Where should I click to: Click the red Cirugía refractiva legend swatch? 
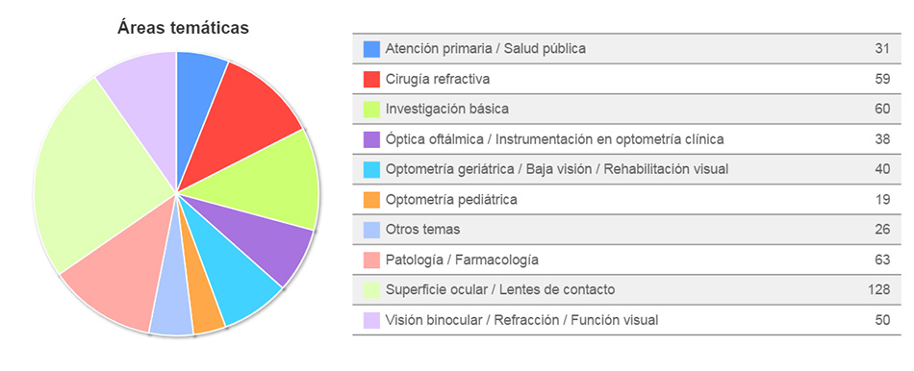(371, 79)
